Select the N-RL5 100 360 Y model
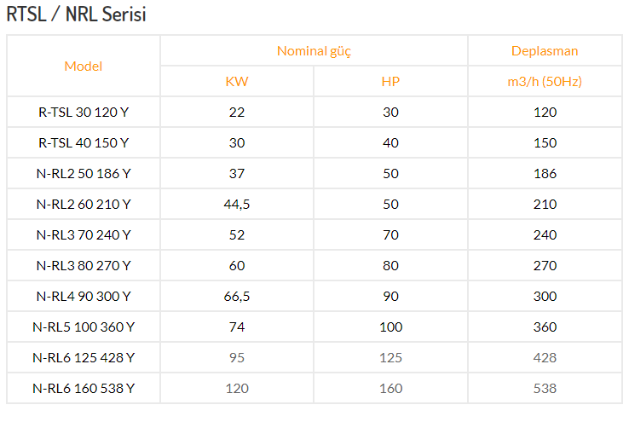The image size is (629, 422). click(x=84, y=327)
